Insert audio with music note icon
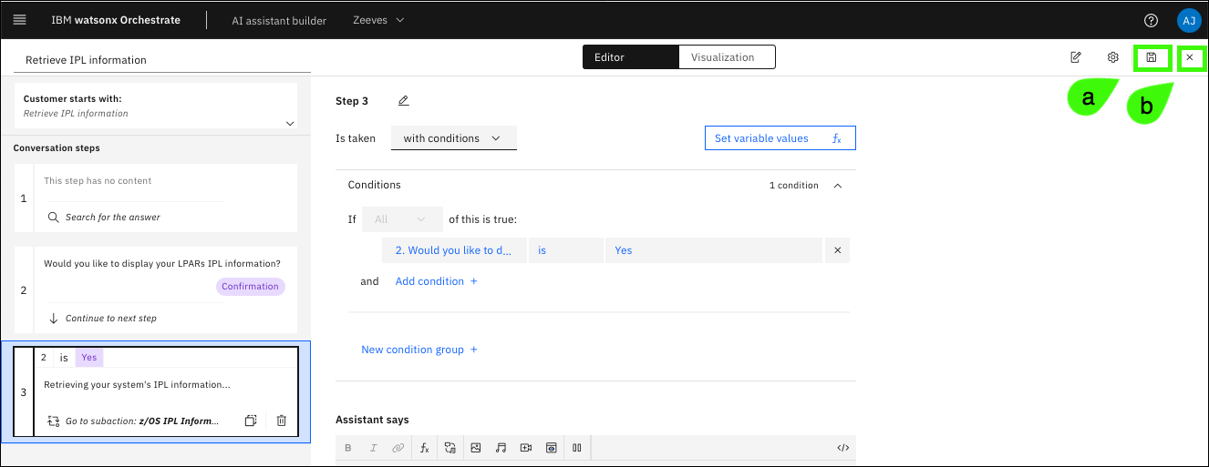The height and width of the screenshot is (467, 1209). 501,448
